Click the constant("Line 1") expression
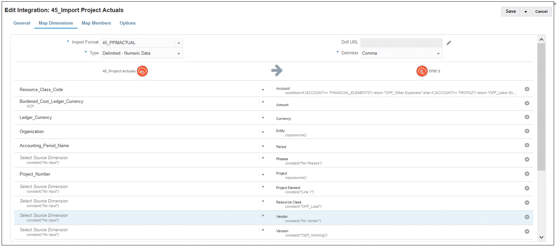Screen dimensions: 559x248 300,192
